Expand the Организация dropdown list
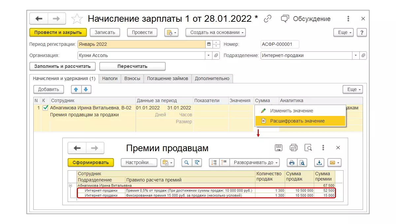The image size is (396, 224). 209,55
